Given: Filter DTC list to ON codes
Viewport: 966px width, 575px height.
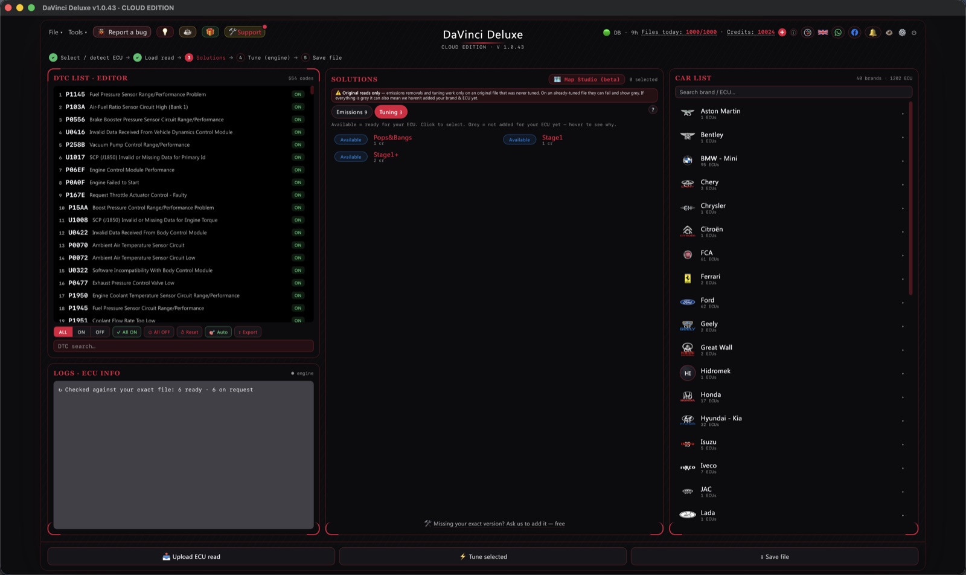Looking at the screenshot, I should [x=81, y=332].
